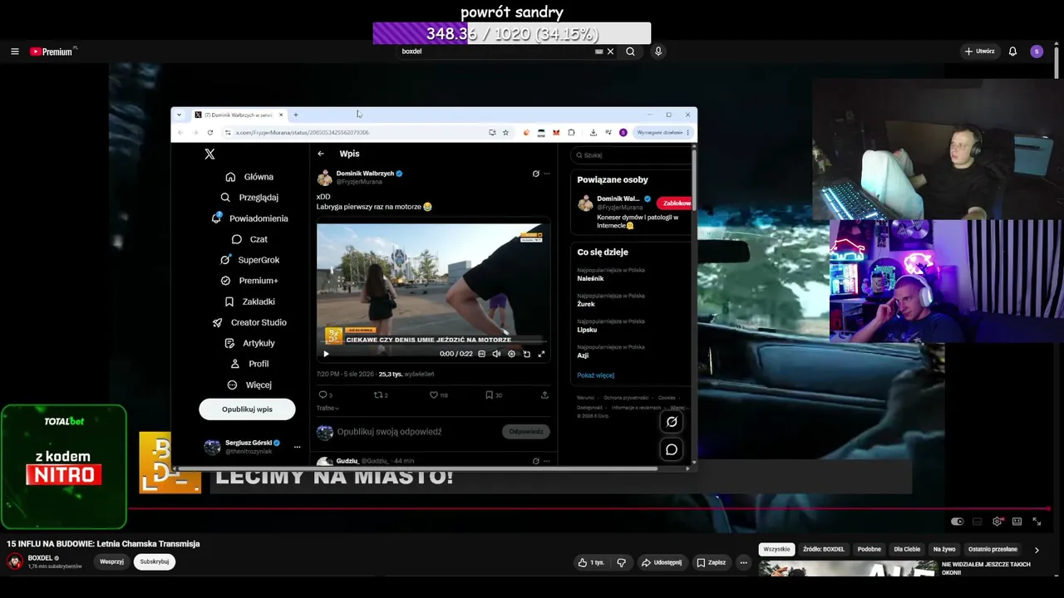Open a new browser tab
Viewport: 1064px width, 598px height.
[x=296, y=115]
